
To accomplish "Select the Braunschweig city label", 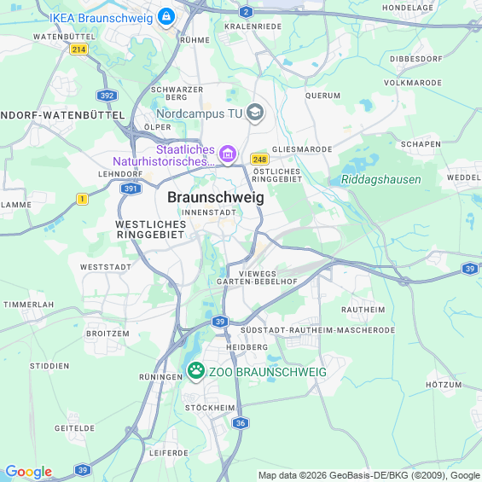I will point(216,197).
